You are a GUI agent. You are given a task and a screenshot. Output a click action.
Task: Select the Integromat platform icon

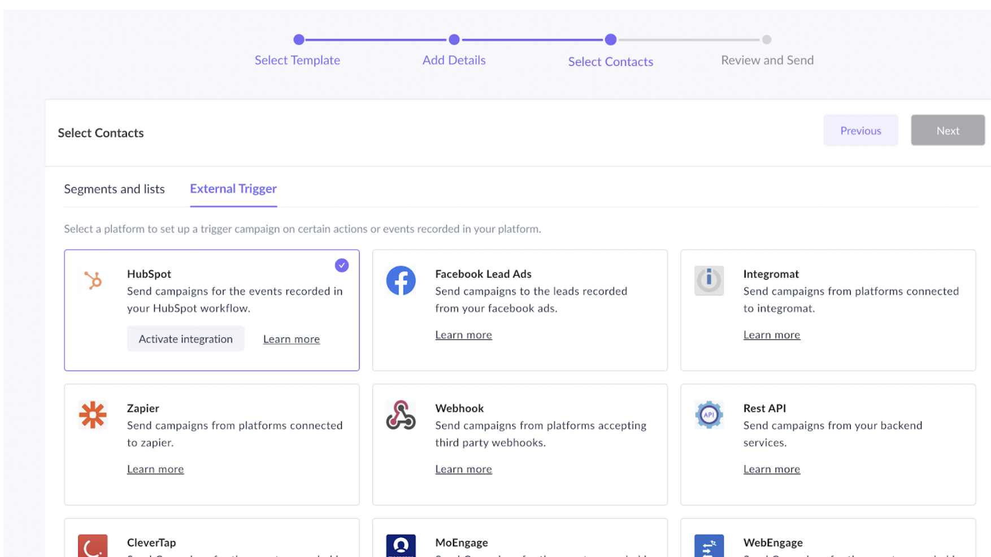pyautogui.click(x=709, y=281)
